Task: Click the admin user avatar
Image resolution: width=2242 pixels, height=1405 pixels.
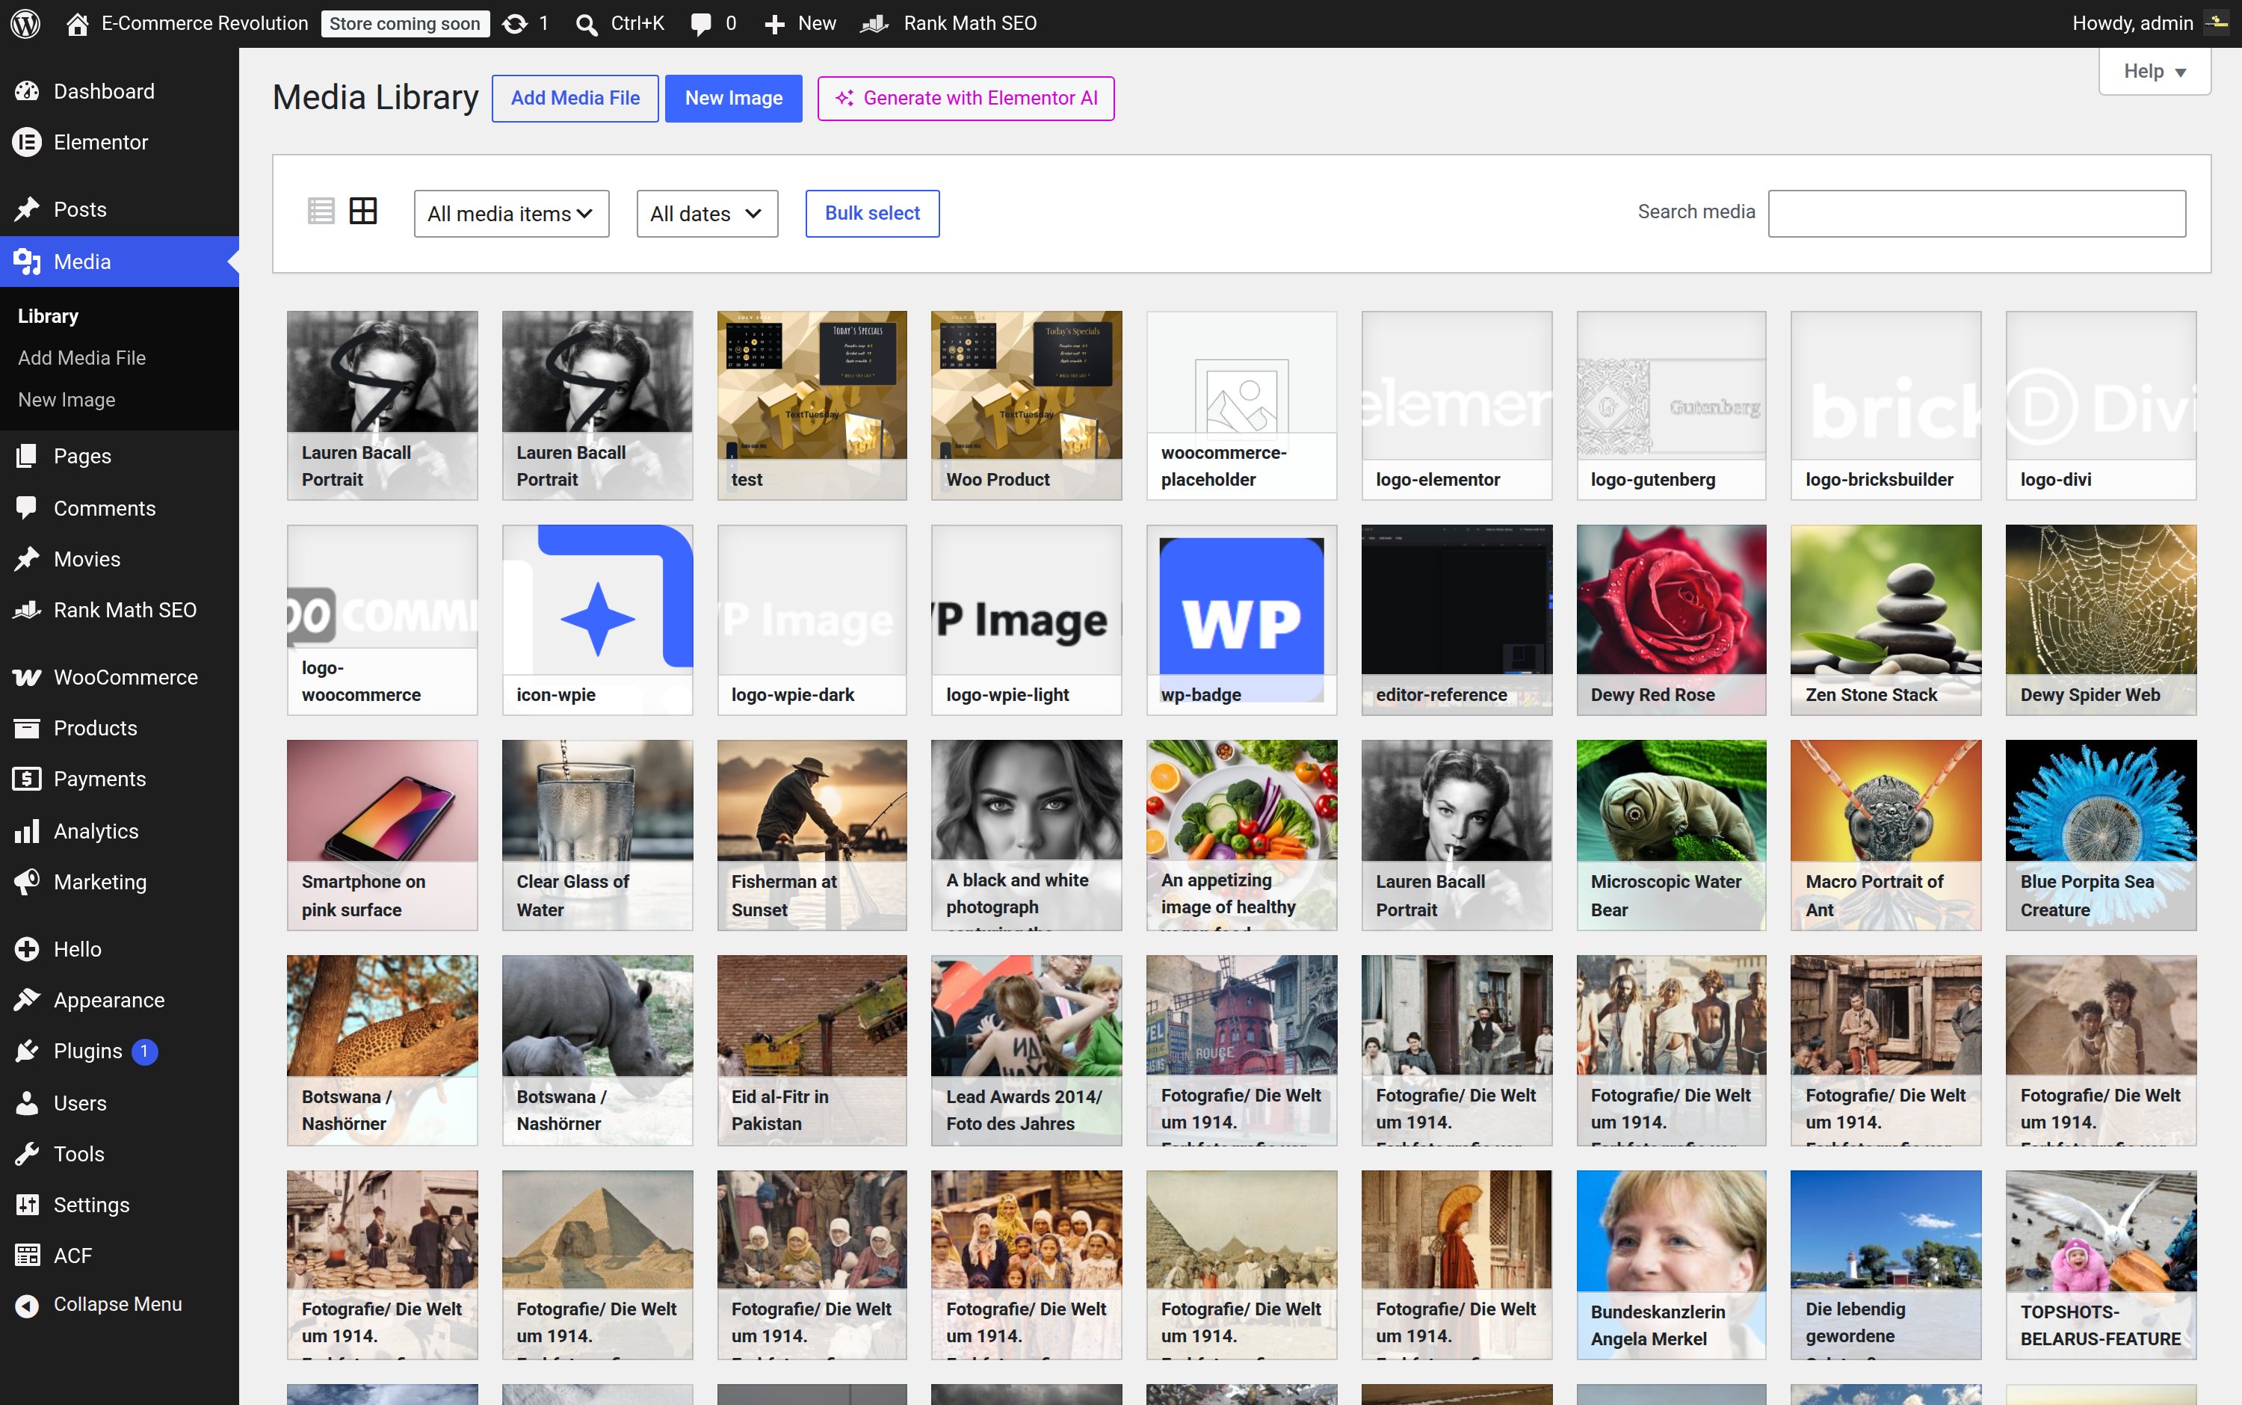Action: point(2218,23)
